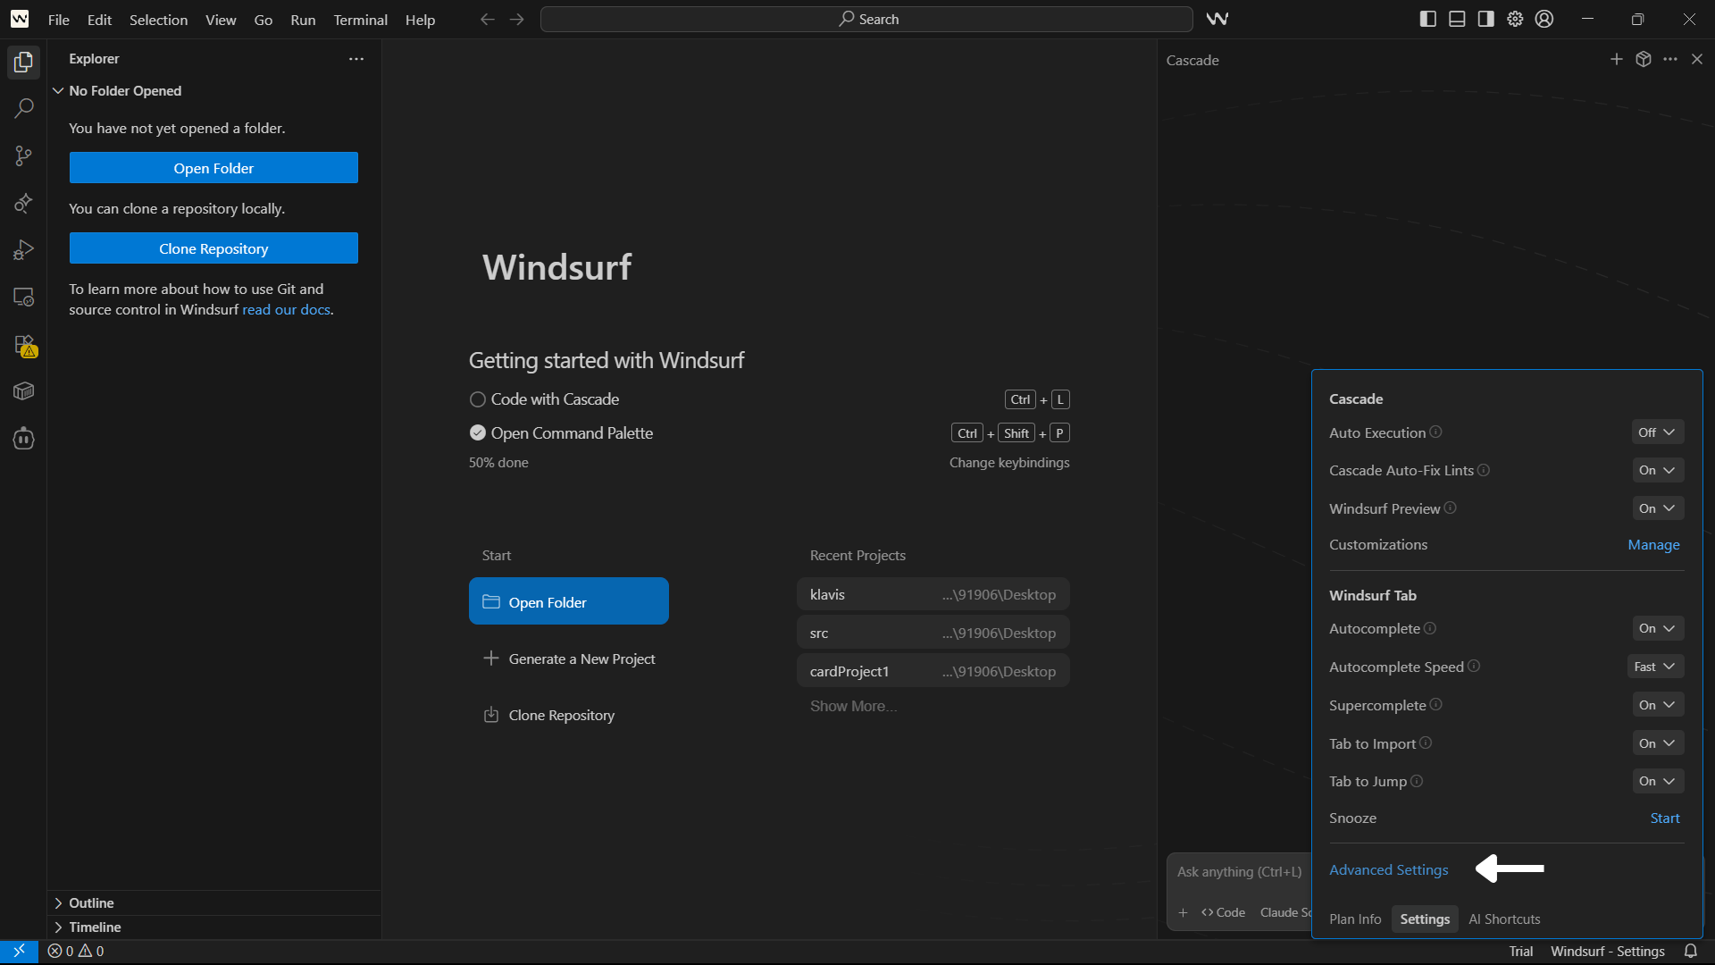
Task: Open recent project cardProject1
Action: 933,671
